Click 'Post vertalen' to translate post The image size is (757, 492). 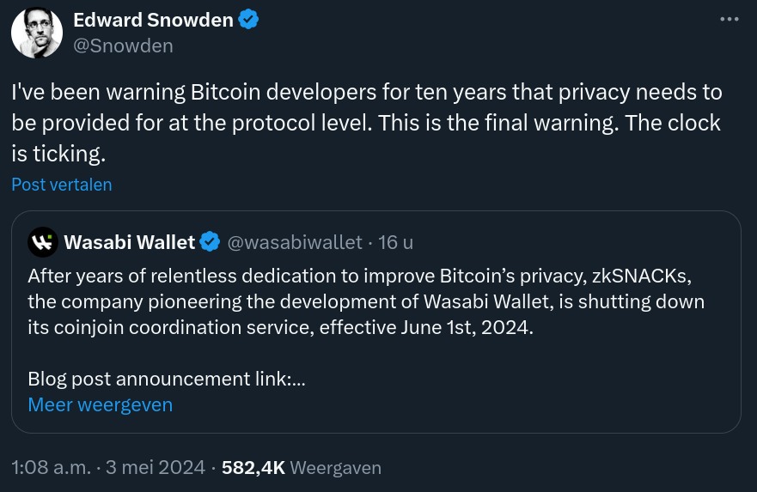(x=62, y=185)
